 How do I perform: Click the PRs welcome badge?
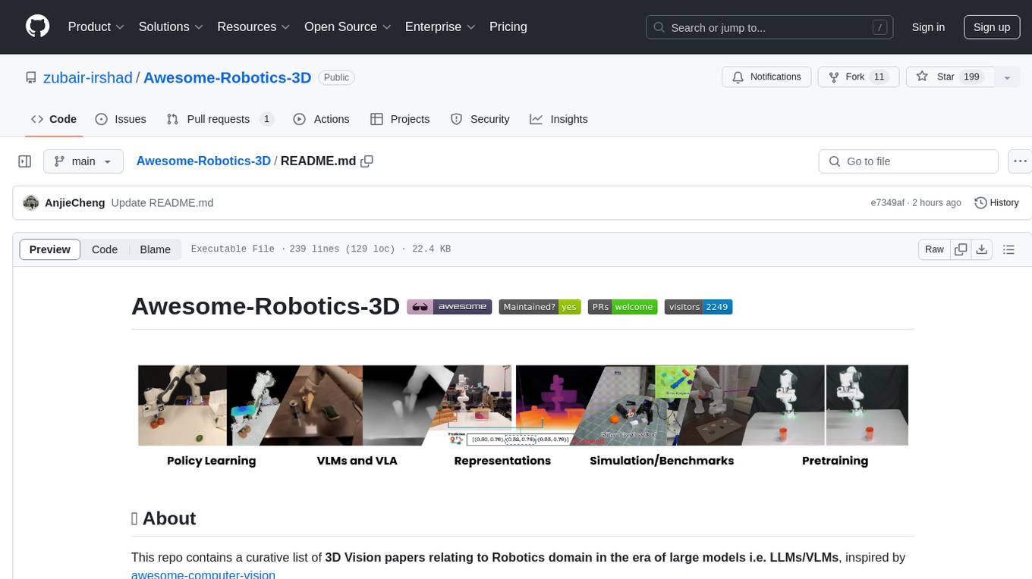click(x=622, y=307)
